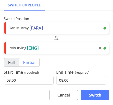Focus the Start Time input field
113x105 pixels.
(29, 80)
